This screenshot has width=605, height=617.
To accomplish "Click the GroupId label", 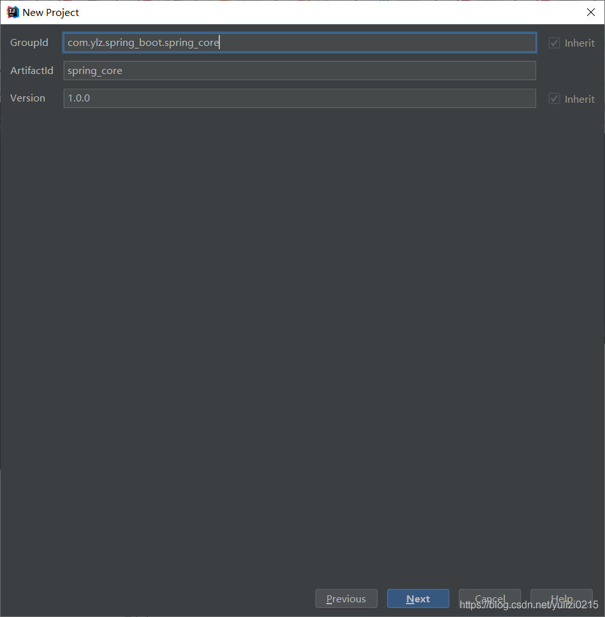I will point(29,43).
